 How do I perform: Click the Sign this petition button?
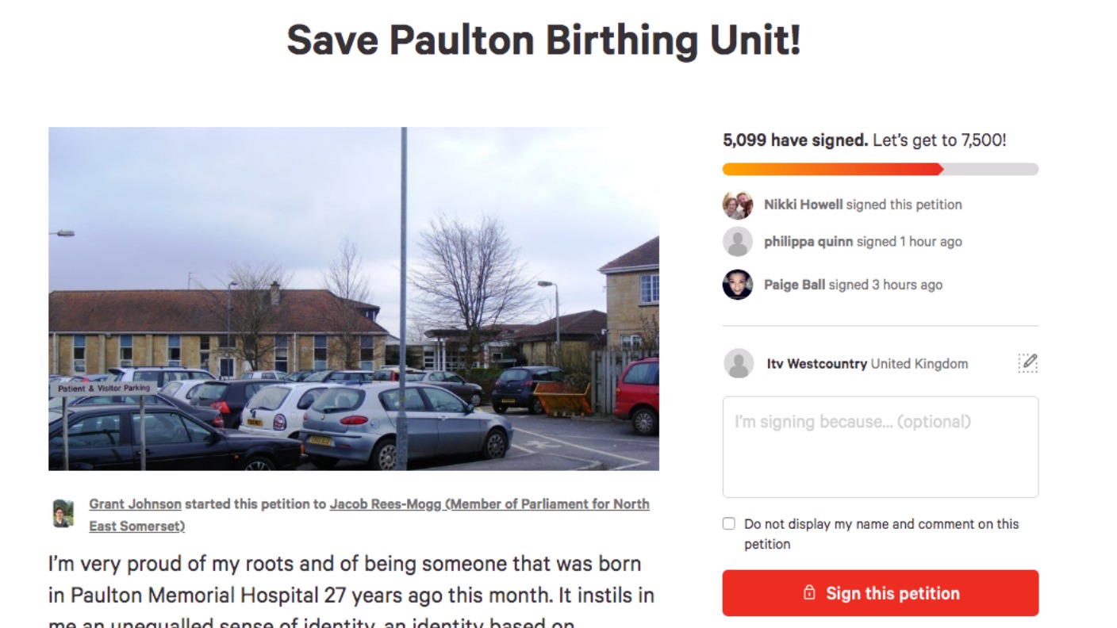[881, 593]
